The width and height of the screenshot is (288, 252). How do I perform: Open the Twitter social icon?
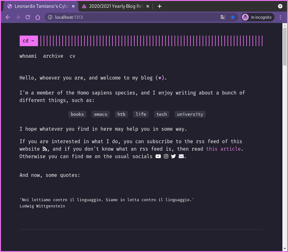coord(173,156)
